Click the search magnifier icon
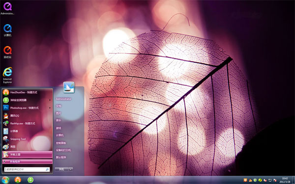The width and height of the screenshot is (295, 184). pyautogui.click(x=47, y=170)
